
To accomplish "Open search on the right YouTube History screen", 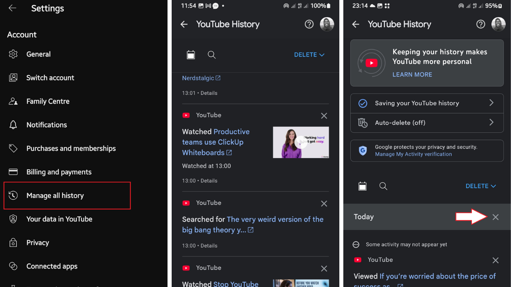I will (x=383, y=186).
